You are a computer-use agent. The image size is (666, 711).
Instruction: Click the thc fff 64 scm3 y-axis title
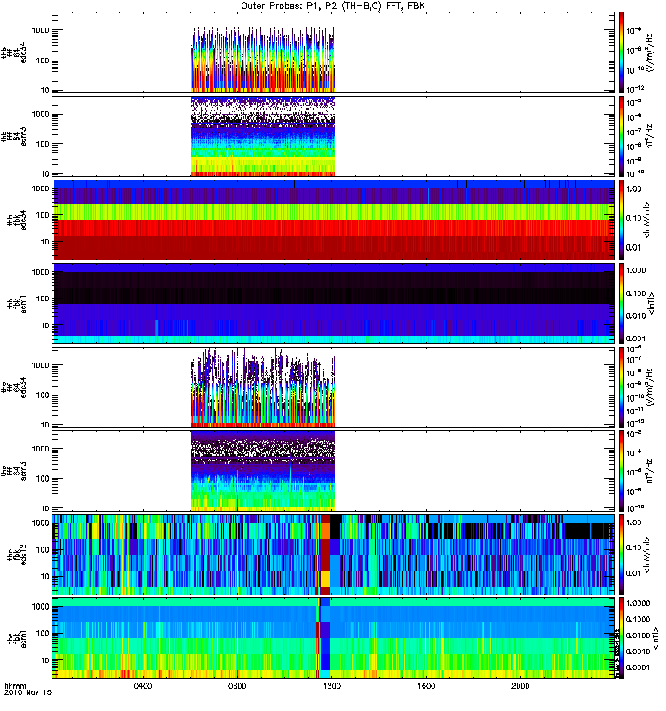click(x=13, y=471)
